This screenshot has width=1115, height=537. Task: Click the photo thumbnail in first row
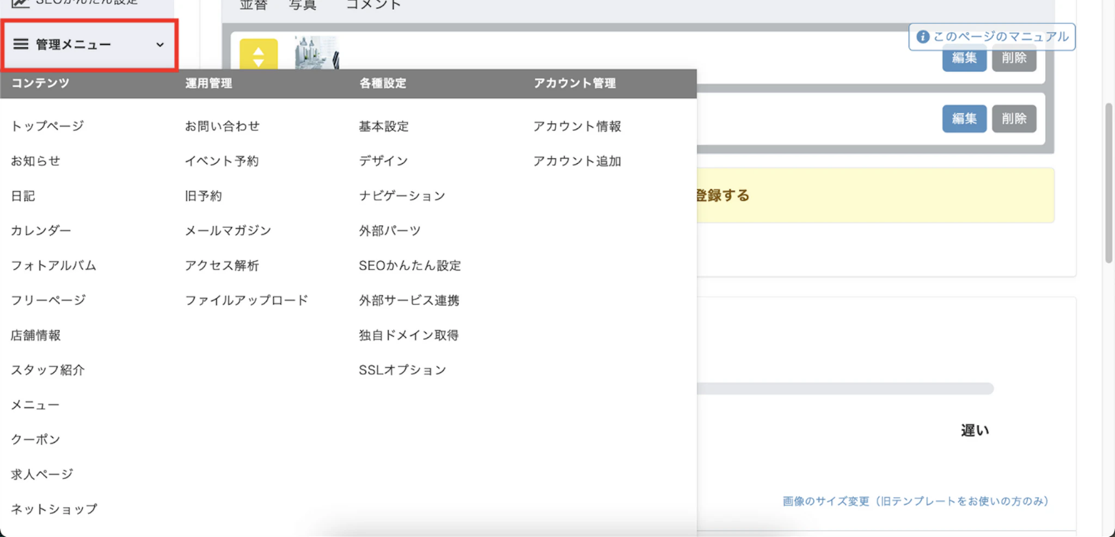coord(316,53)
